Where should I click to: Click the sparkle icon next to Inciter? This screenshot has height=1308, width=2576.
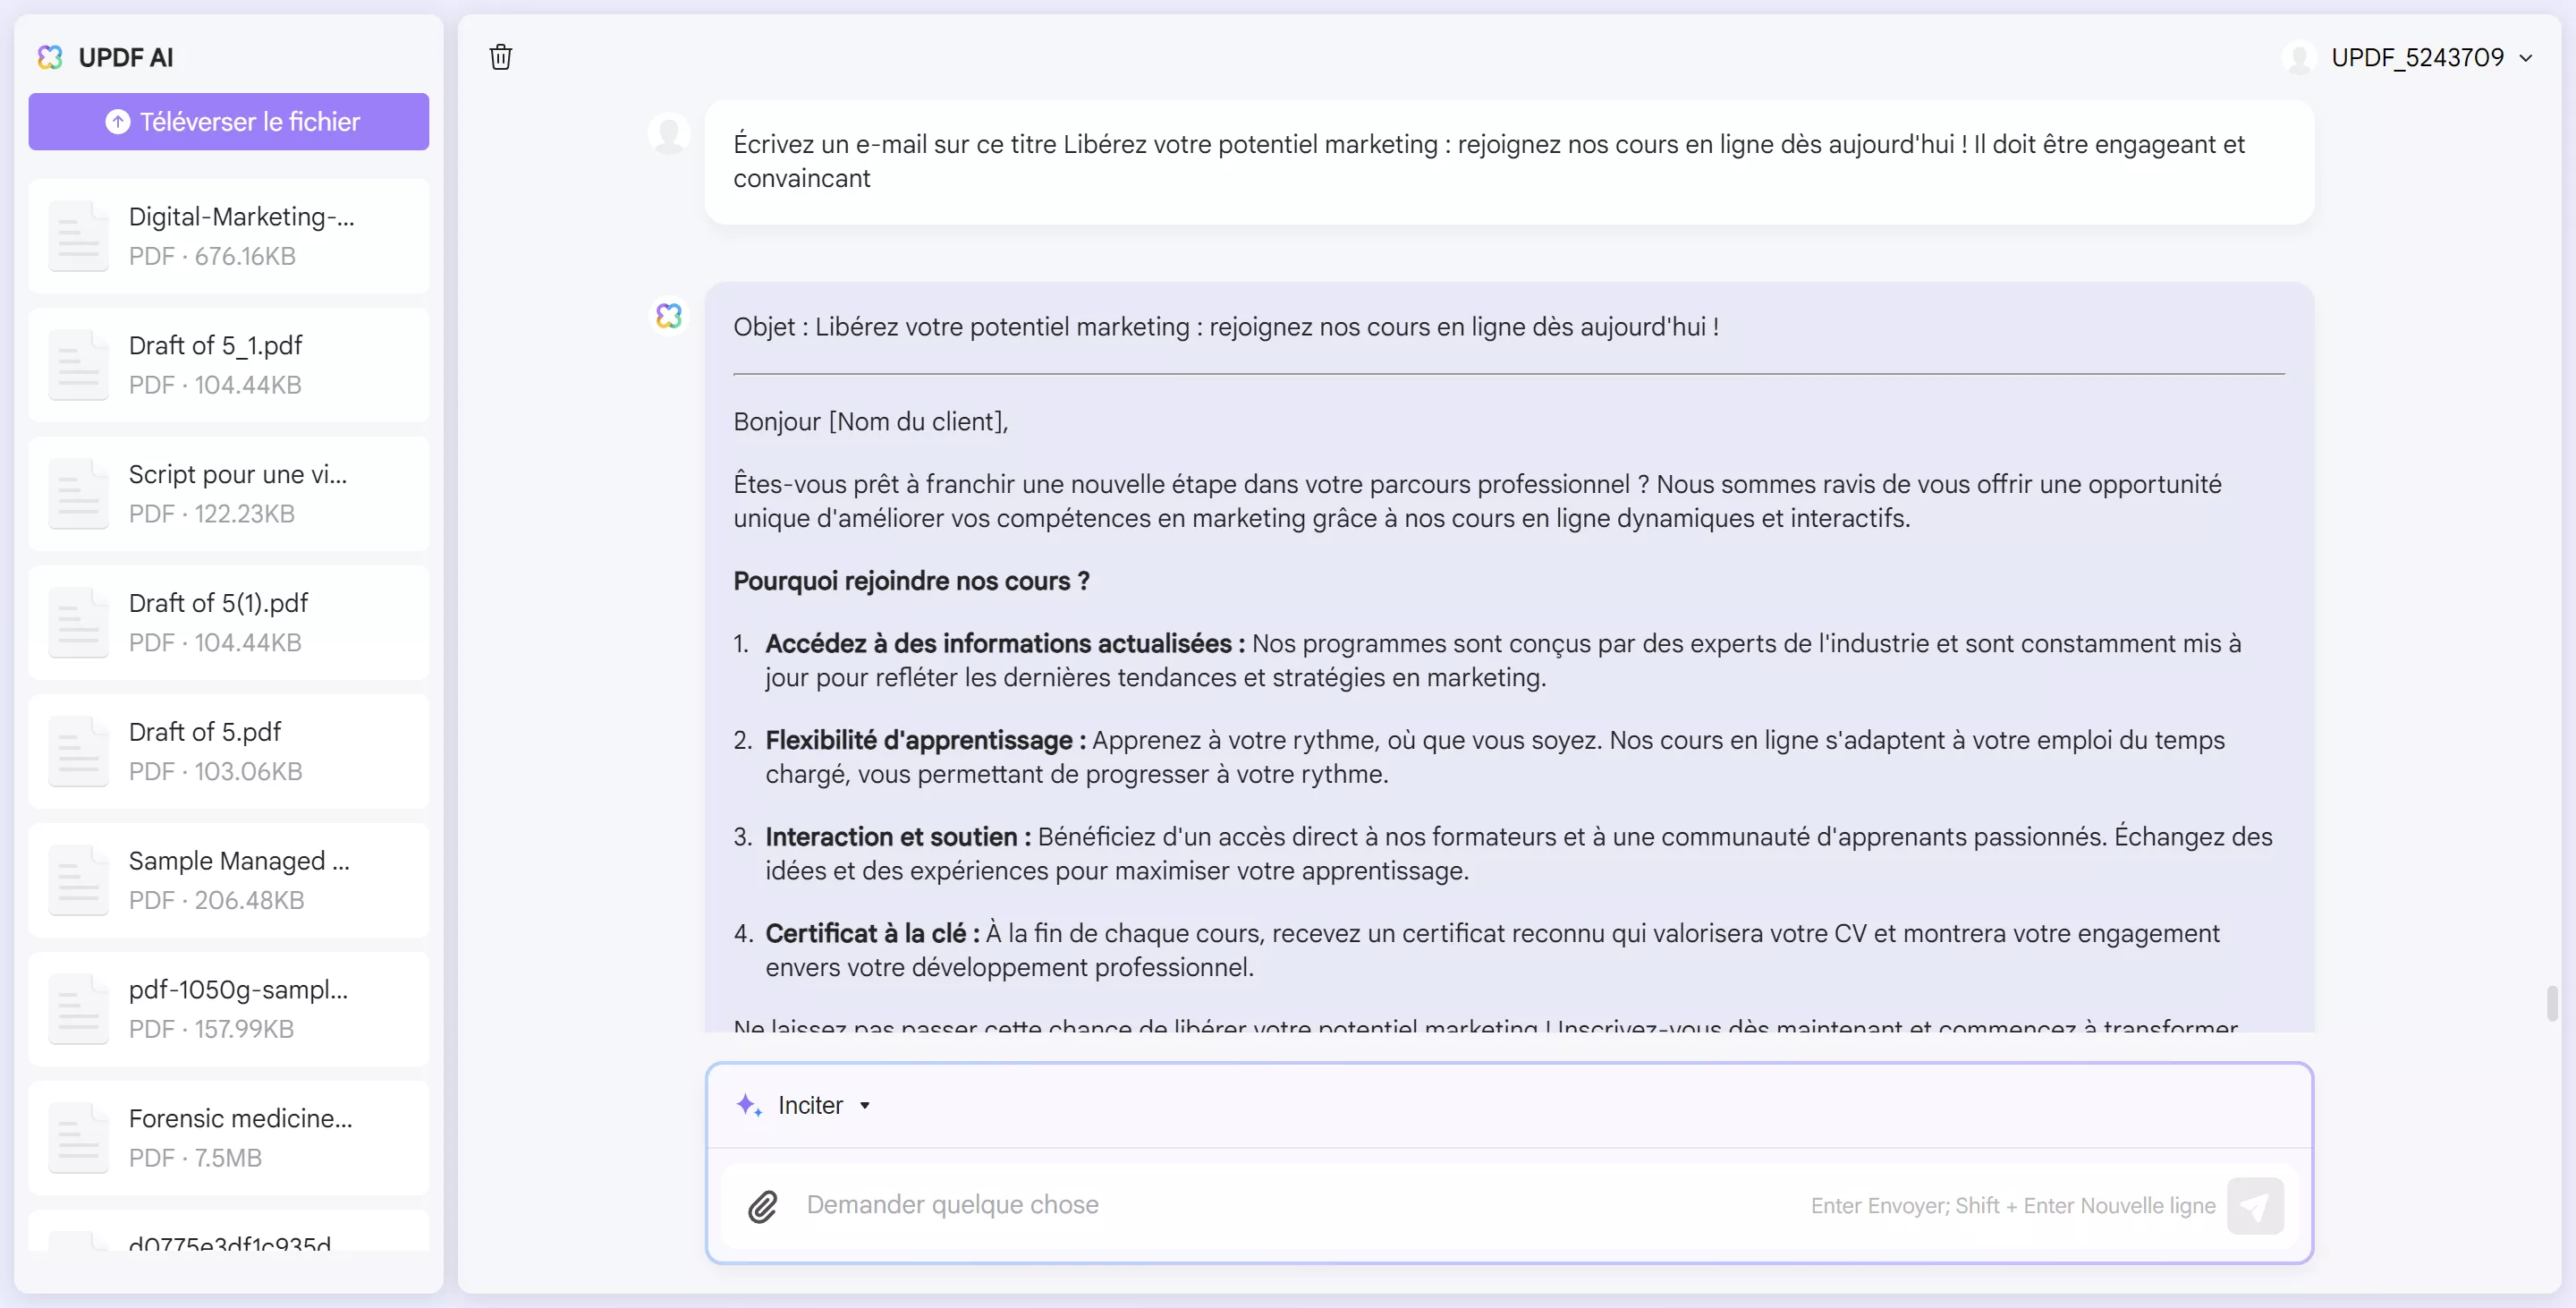coord(749,1104)
